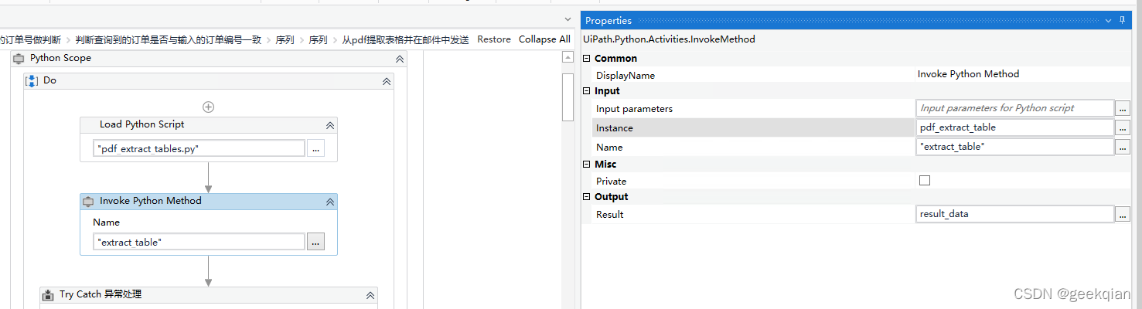Click the designer vertical scrollbar
The width and height of the screenshot is (1142, 309).
click(x=568, y=98)
